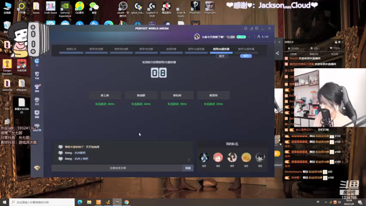This screenshot has width=366, height=206.
Task: Click the blue 我方 badge
Action: point(246,56)
